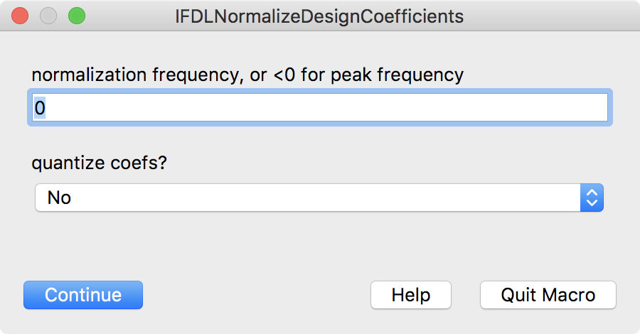The width and height of the screenshot is (640, 334).
Task: Abort the macro via Quit Macro
Action: tap(548, 295)
